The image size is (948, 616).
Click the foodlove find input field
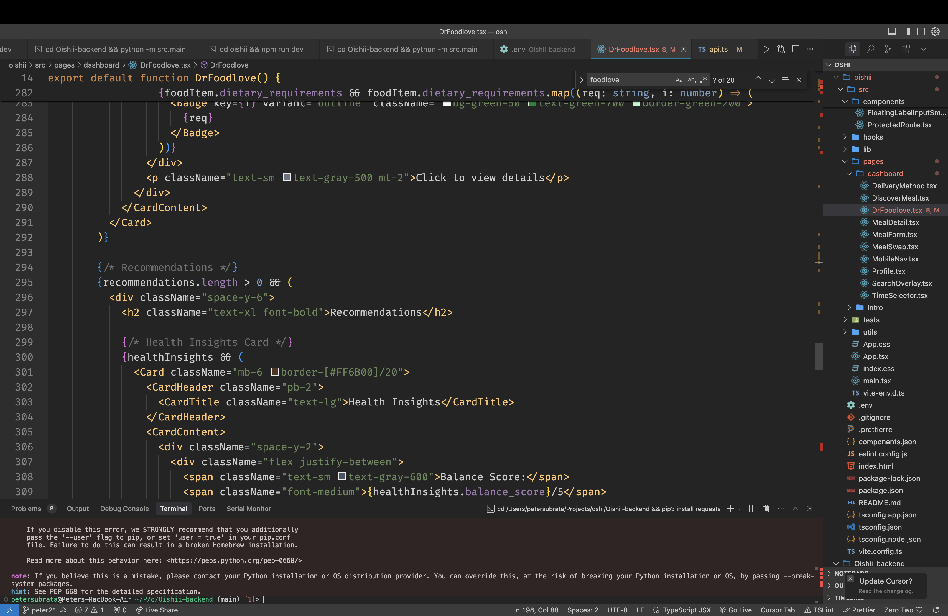[629, 80]
